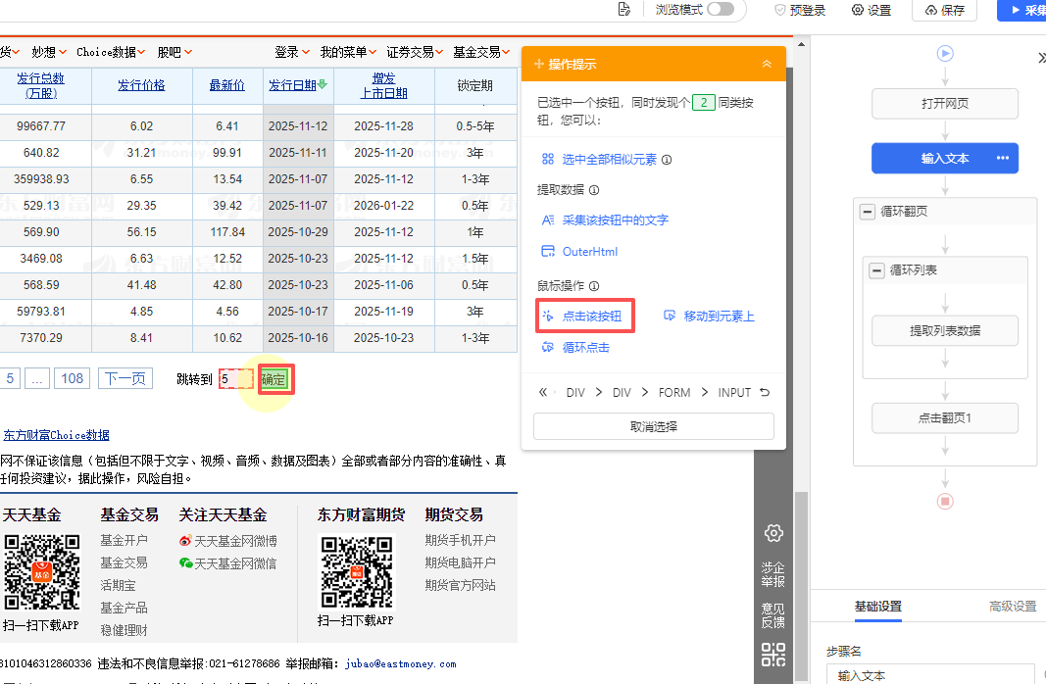Open the 基金开户 footer link

click(125, 540)
